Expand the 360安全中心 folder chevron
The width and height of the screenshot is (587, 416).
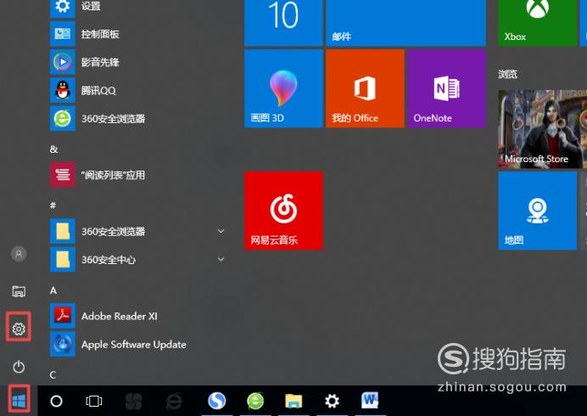point(221,259)
